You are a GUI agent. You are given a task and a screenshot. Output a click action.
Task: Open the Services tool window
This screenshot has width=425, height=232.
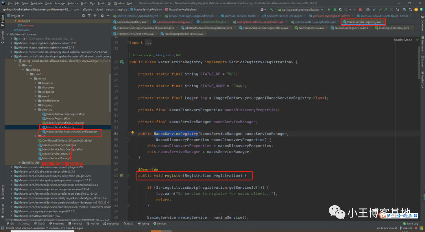[160, 224]
